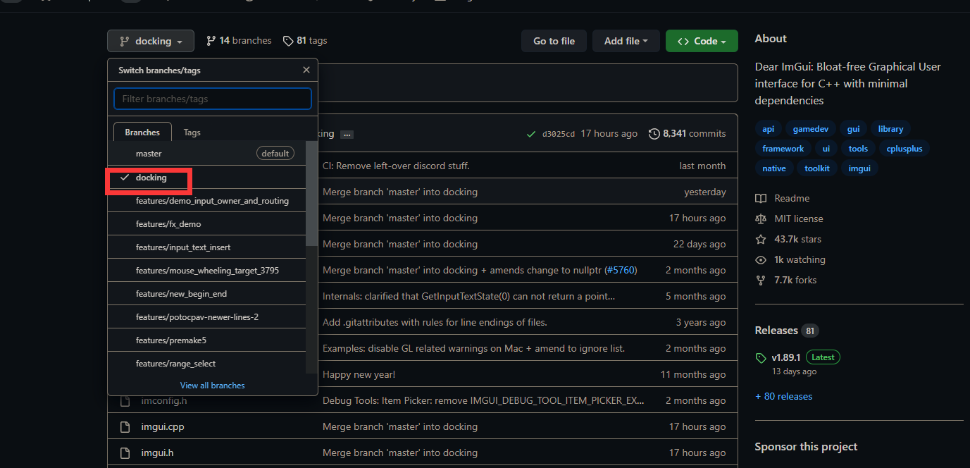Click the gui topic tag
This screenshot has width=970, height=468.
click(x=853, y=129)
